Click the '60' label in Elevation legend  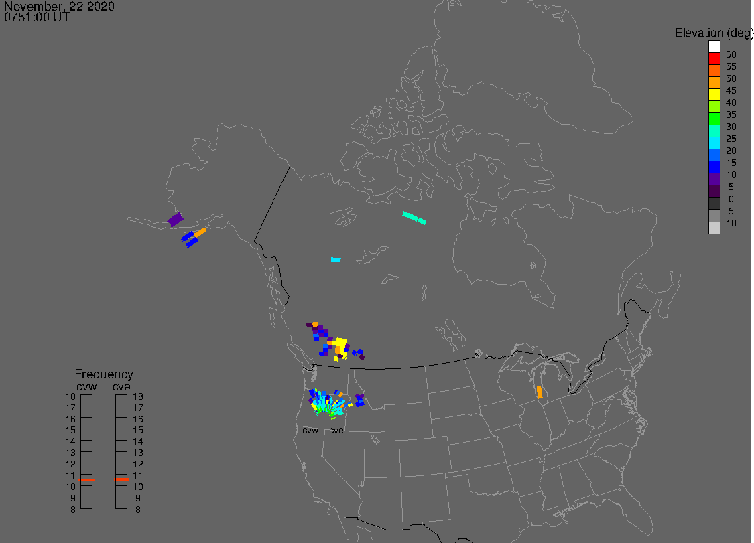tap(731, 54)
